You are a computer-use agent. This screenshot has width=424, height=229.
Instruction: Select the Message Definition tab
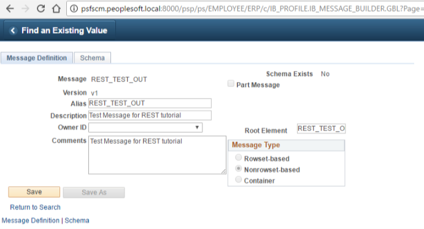pyautogui.click(x=37, y=58)
